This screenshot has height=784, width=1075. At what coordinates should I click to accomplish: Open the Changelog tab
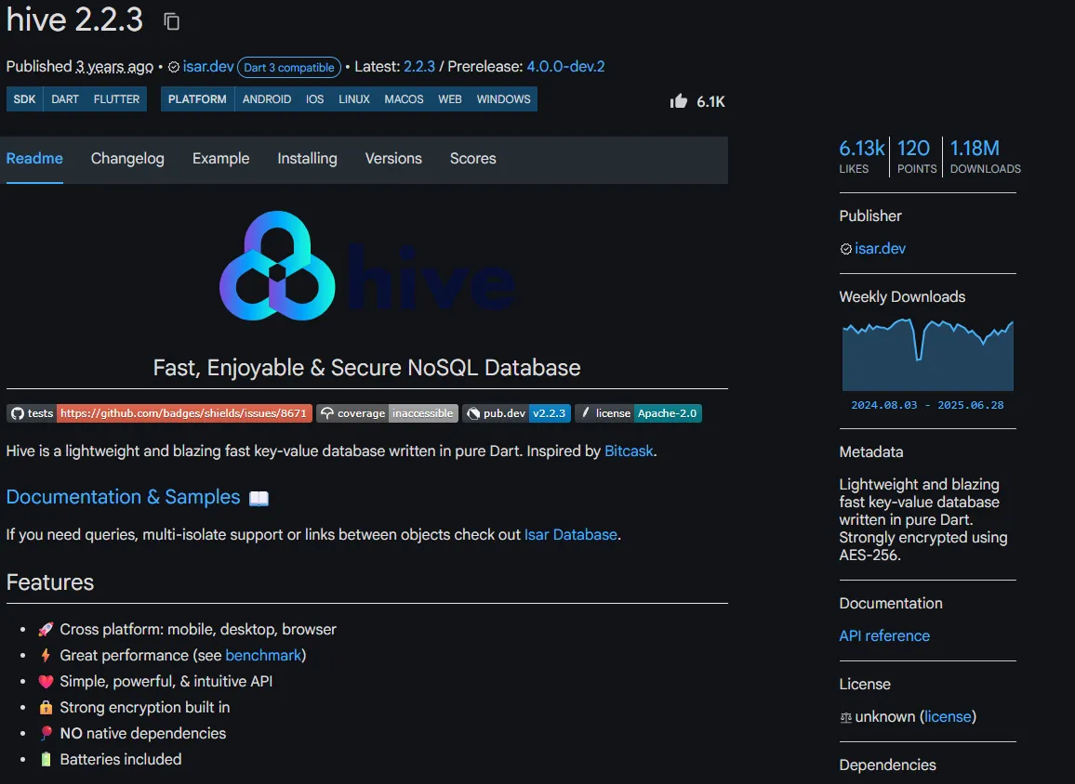tap(127, 159)
